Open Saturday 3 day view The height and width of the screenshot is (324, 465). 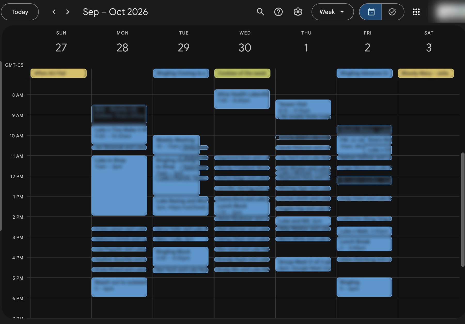(x=429, y=48)
